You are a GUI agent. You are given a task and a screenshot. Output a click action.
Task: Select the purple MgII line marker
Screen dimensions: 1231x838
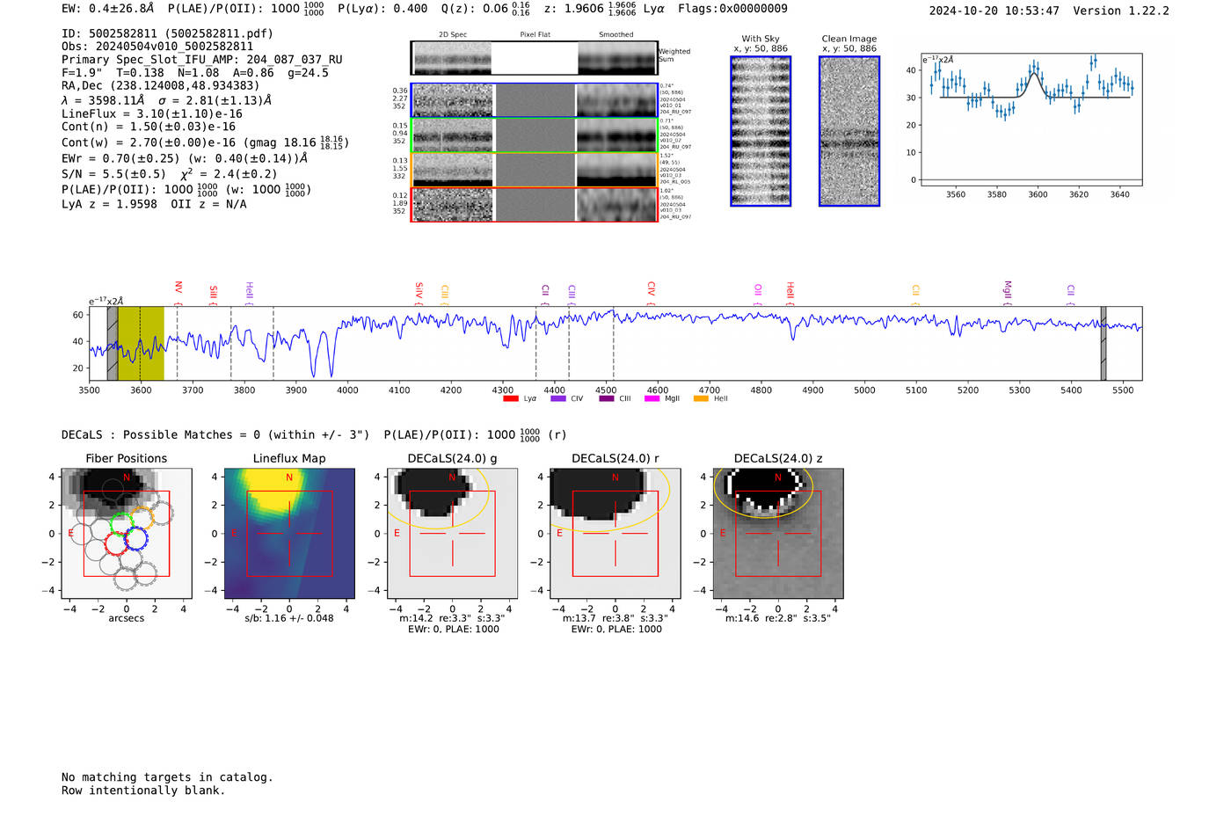(x=1008, y=290)
